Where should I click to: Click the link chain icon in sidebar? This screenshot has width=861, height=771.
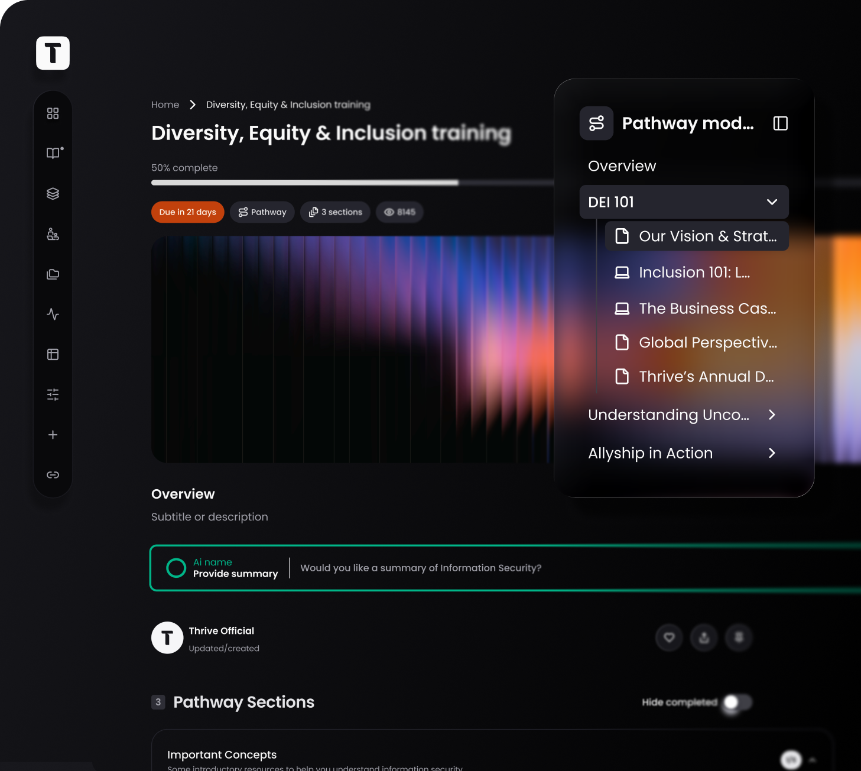tap(53, 474)
